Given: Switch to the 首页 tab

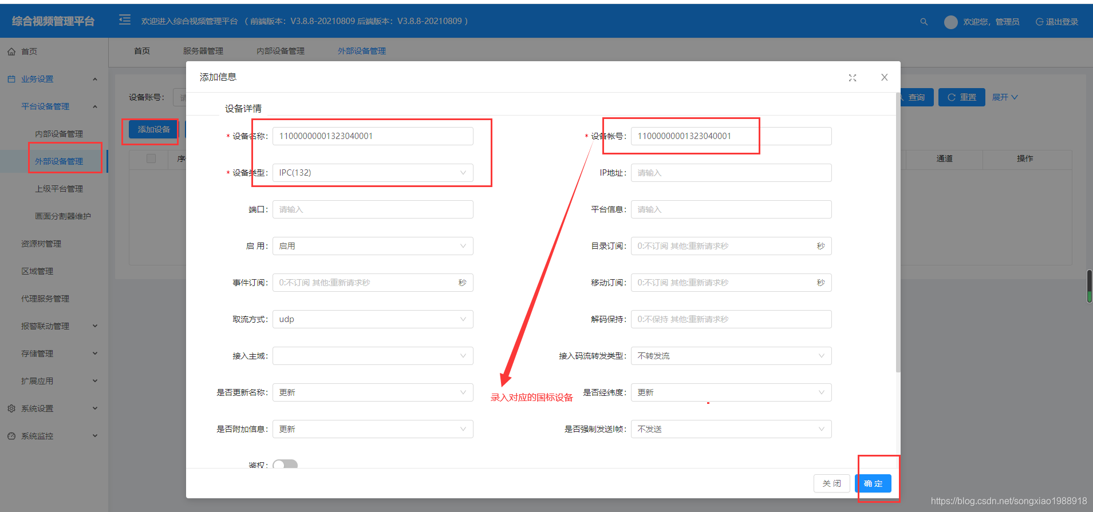Looking at the screenshot, I should pos(142,51).
